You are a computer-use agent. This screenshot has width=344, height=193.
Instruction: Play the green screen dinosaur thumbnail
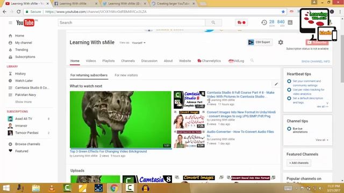120,120
